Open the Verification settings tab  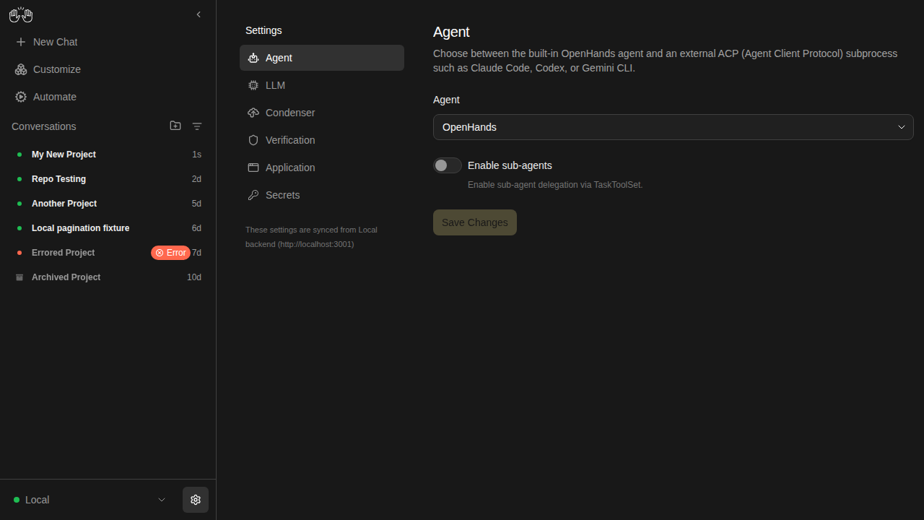pos(322,140)
